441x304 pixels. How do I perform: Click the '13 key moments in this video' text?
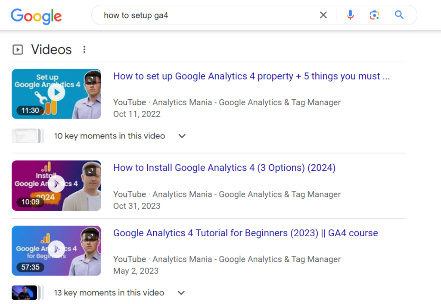pos(109,293)
